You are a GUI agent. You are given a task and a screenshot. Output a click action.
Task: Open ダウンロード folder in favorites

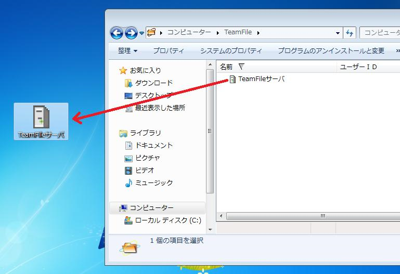pos(153,83)
